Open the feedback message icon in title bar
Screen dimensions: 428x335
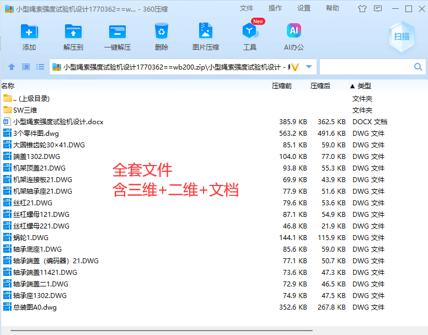click(378, 9)
